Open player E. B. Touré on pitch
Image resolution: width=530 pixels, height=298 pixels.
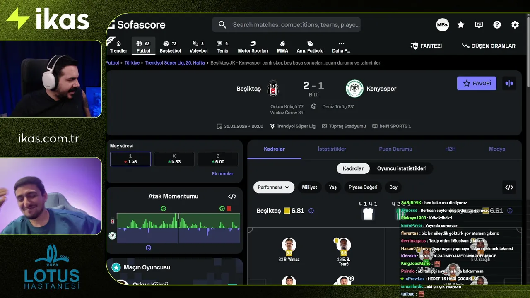pos(343,252)
